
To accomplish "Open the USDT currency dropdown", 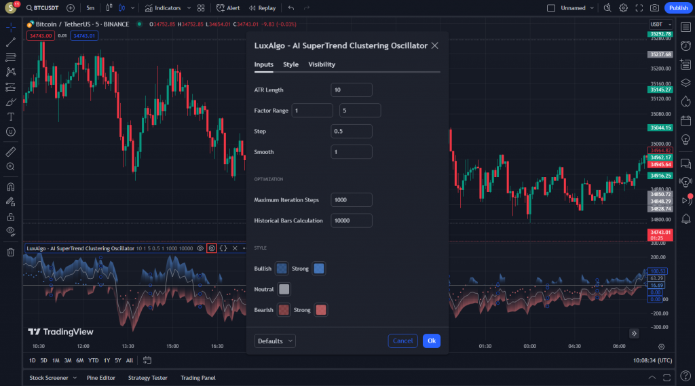I will pos(660,24).
